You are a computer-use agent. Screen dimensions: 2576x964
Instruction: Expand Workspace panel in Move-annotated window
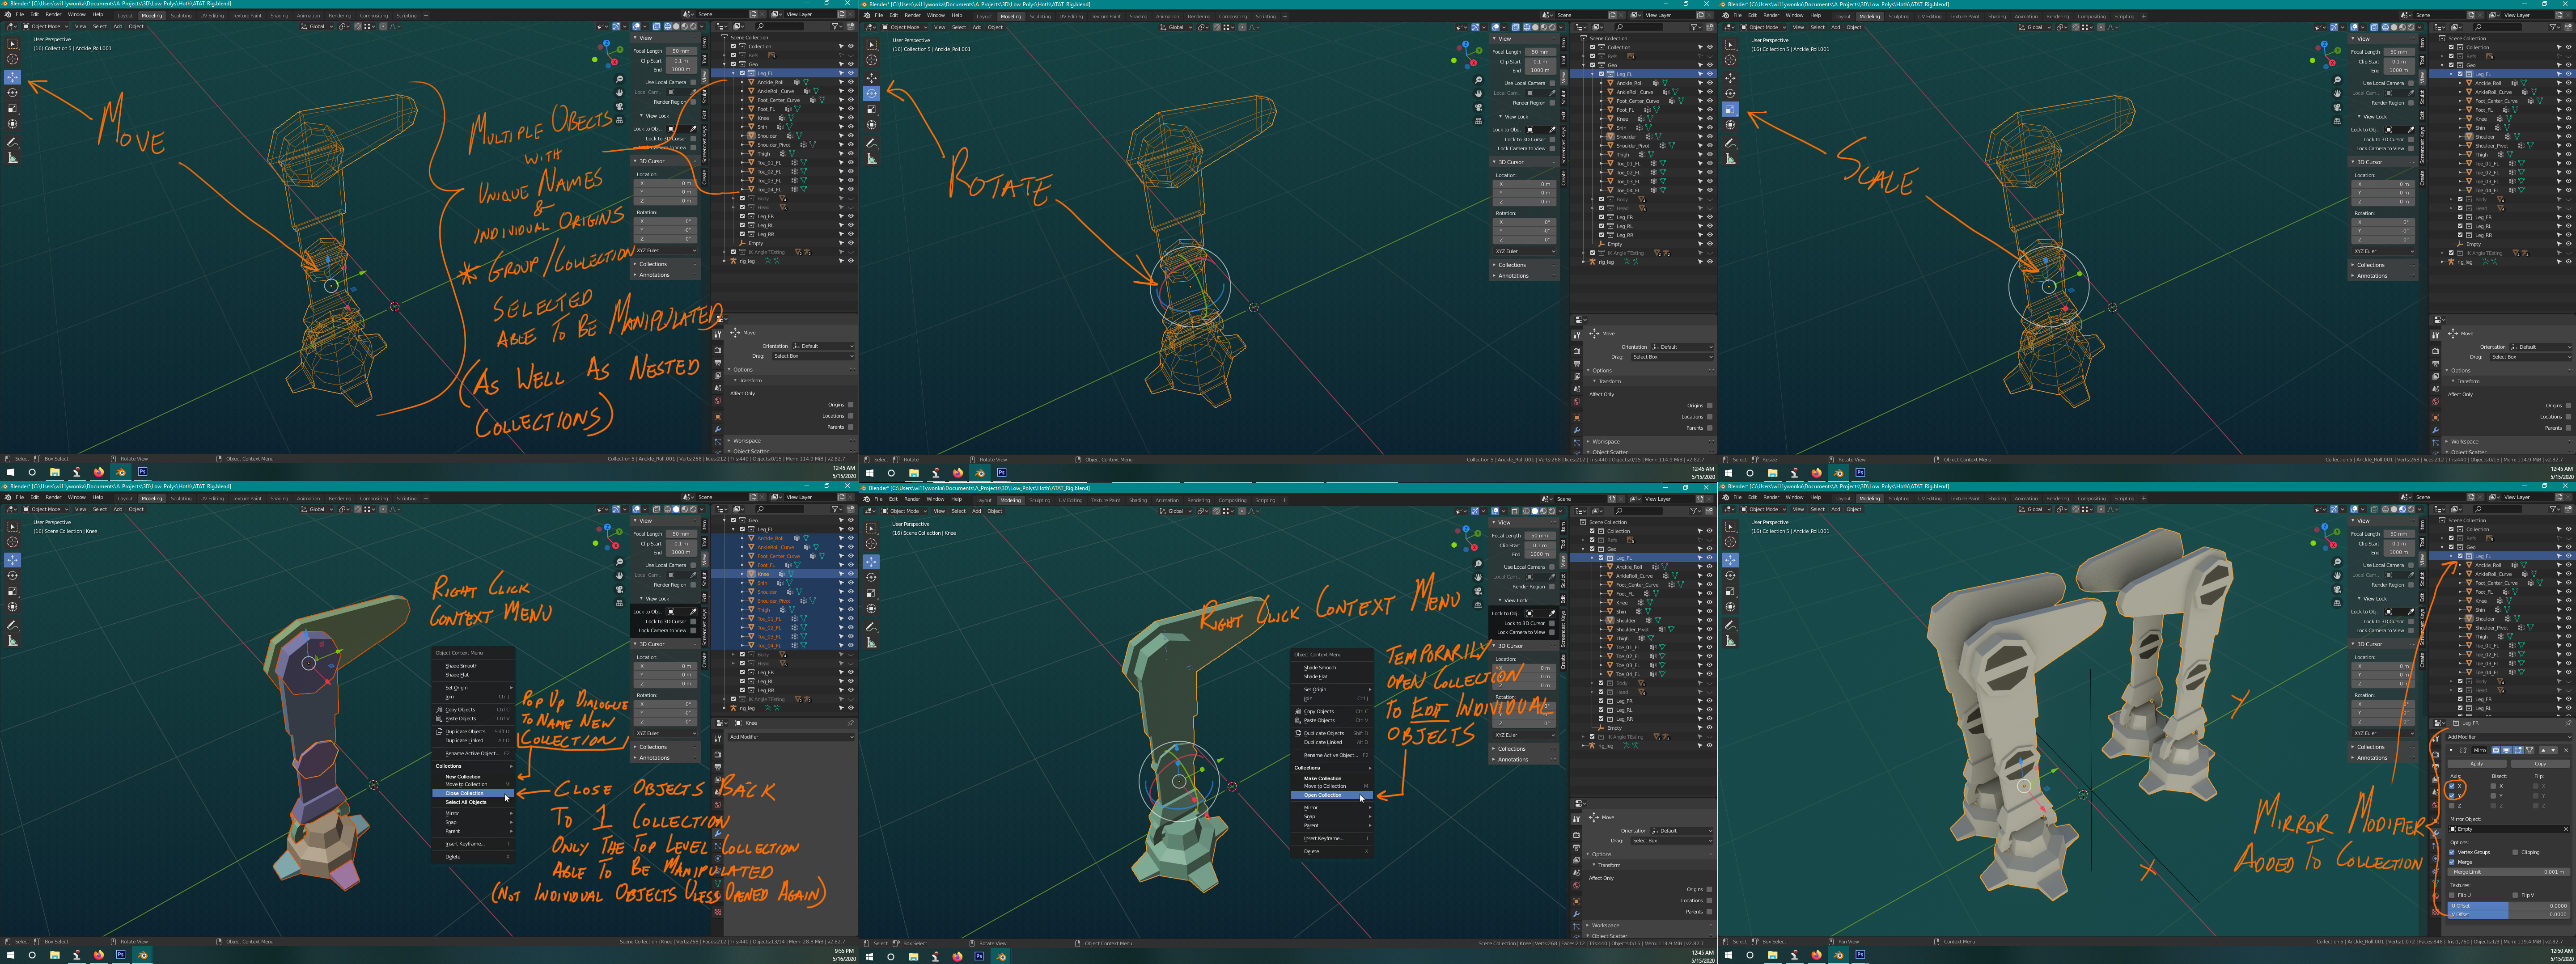[746, 441]
